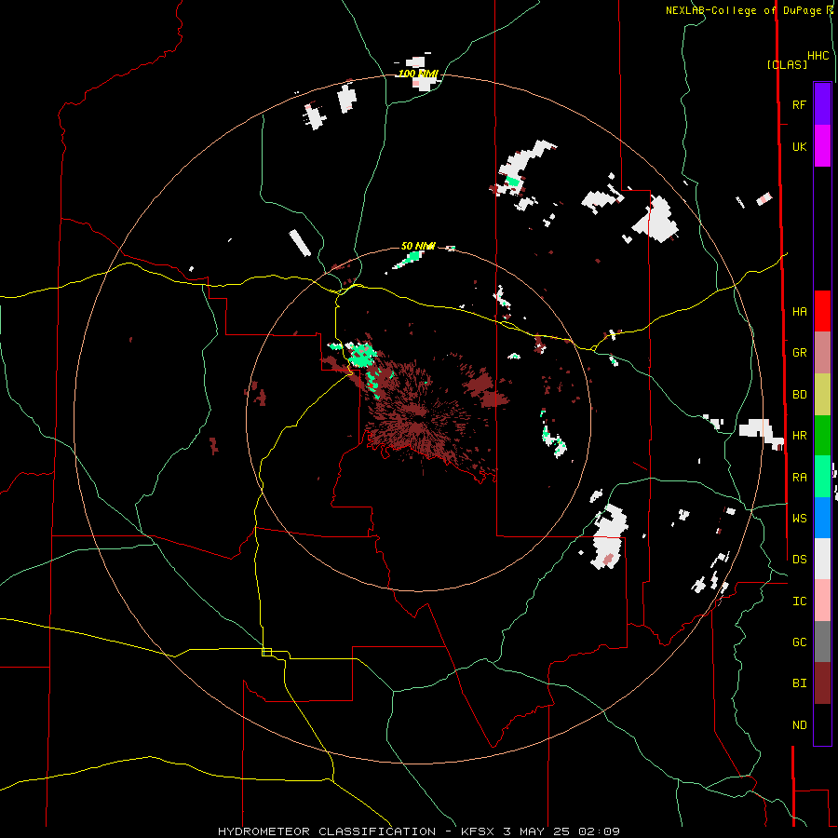Click the 'RA' legend label

coord(799,478)
